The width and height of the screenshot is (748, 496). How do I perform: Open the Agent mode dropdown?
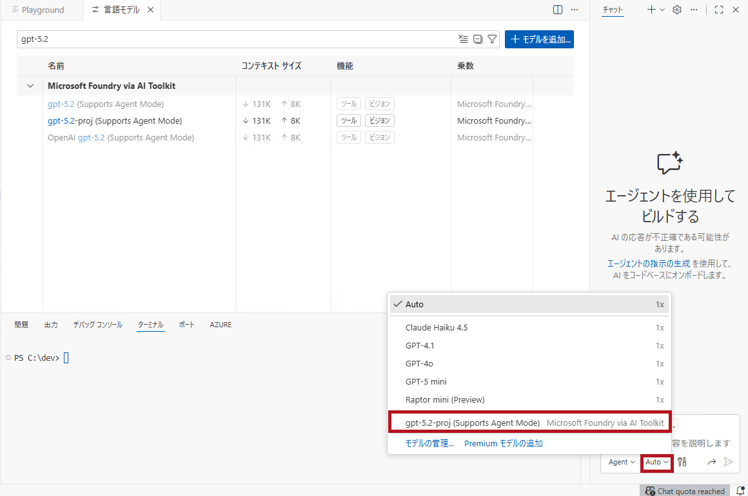coord(620,462)
